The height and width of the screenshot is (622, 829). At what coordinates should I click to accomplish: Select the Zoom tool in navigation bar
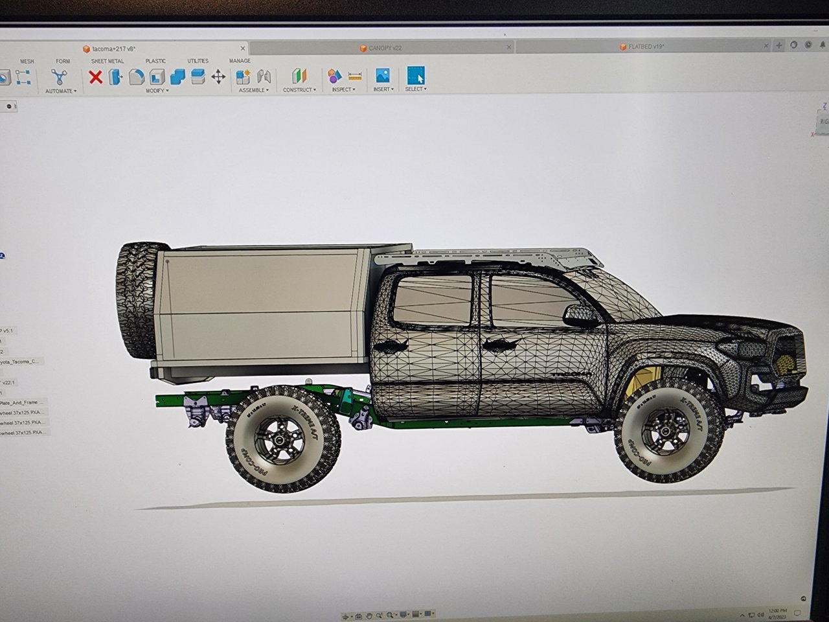click(x=379, y=615)
